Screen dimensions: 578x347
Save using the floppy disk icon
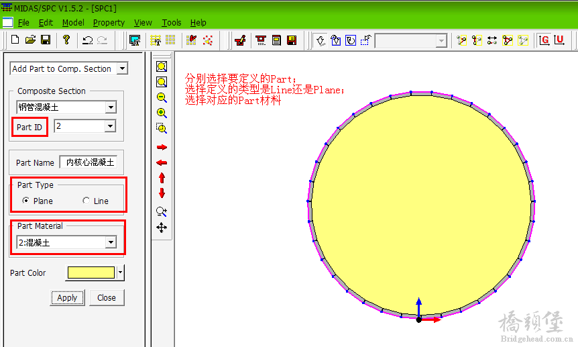(46, 40)
